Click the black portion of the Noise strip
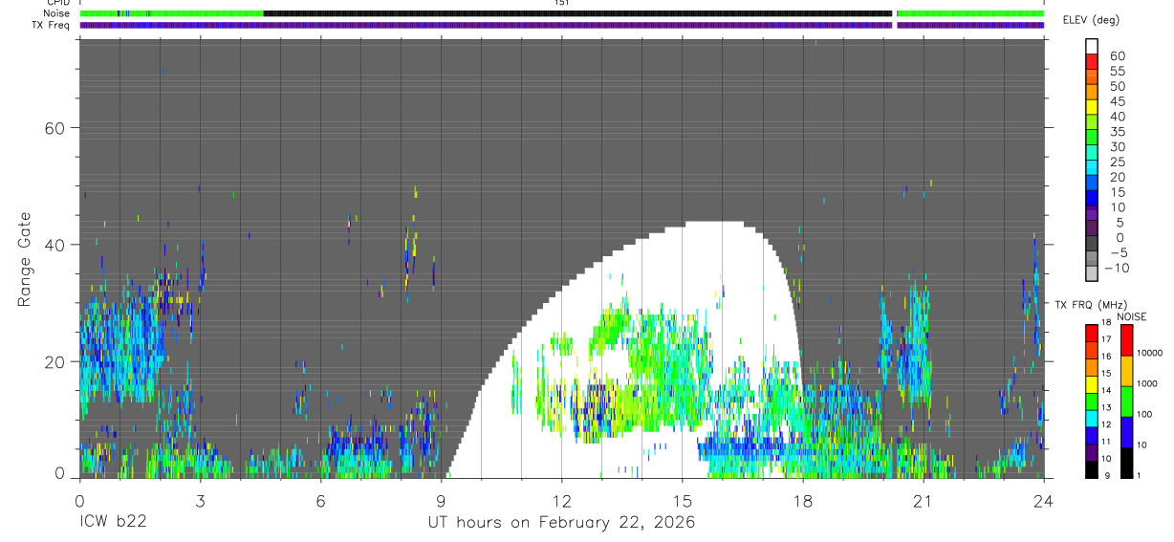 coord(577,13)
